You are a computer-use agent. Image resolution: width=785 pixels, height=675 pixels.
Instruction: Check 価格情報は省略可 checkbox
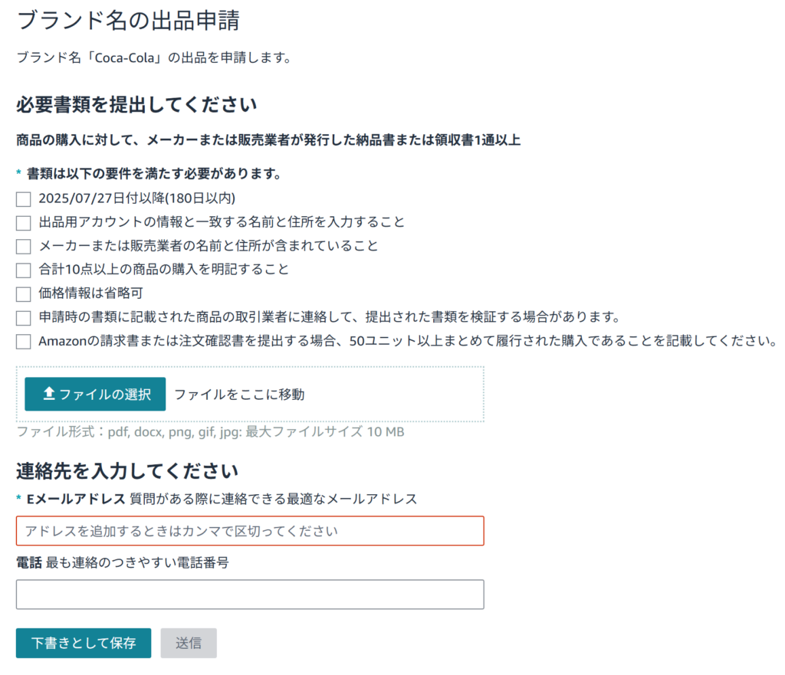[23, 293]
